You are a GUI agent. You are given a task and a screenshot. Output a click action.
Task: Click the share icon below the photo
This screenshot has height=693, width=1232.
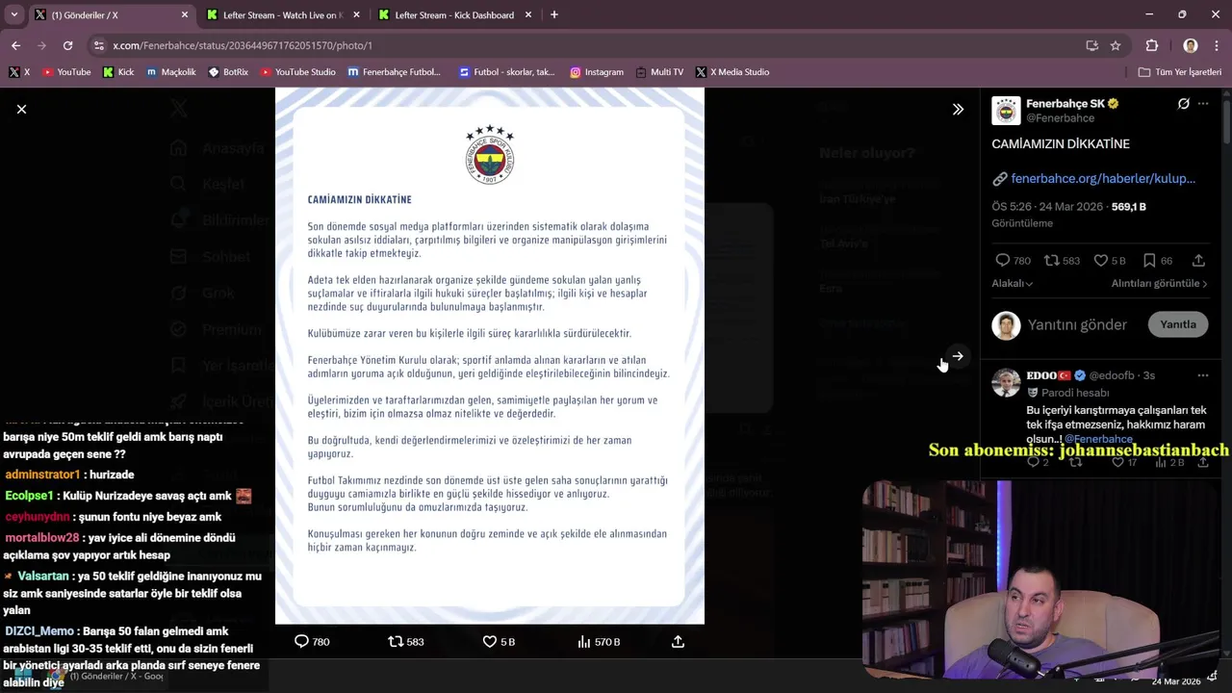(678, 641)
